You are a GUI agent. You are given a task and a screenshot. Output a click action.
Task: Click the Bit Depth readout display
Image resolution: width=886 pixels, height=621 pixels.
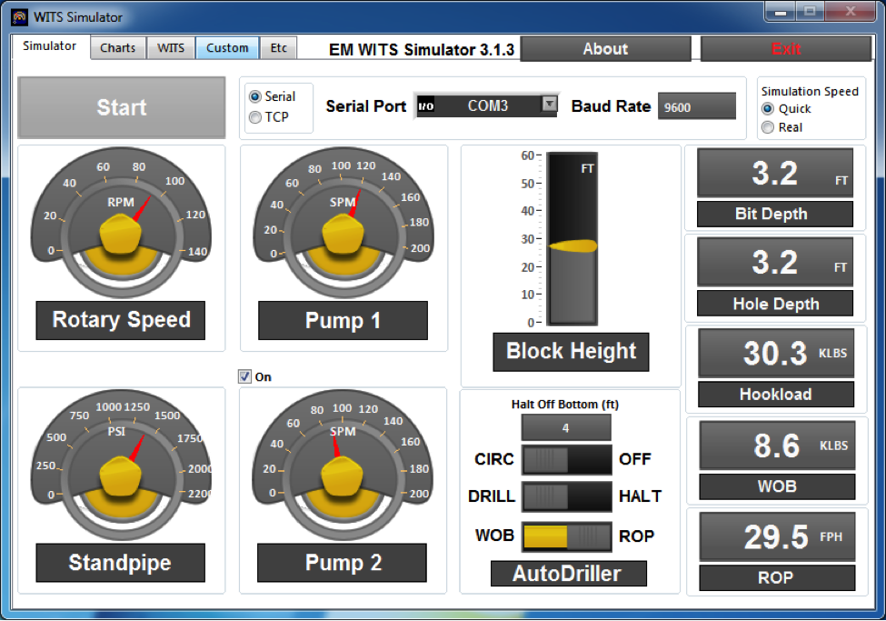[775, 173]
